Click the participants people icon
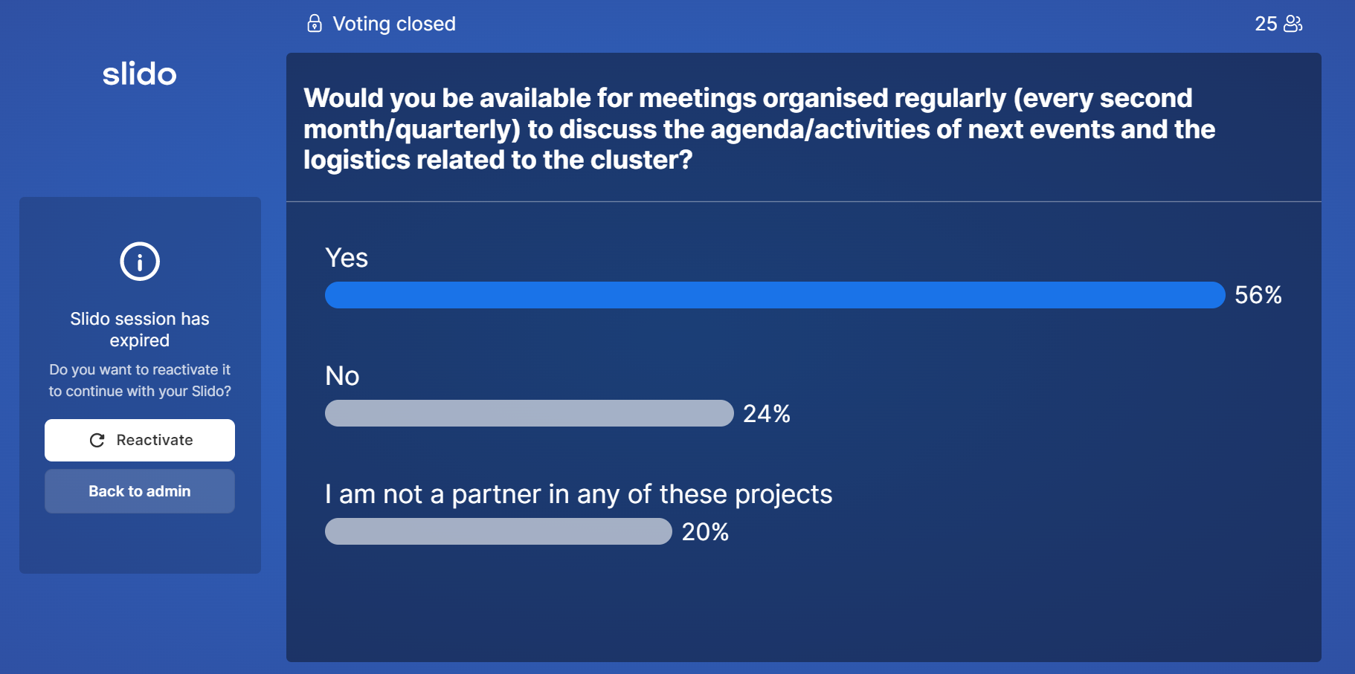The image size is (1355, 674). [1293, 24]
